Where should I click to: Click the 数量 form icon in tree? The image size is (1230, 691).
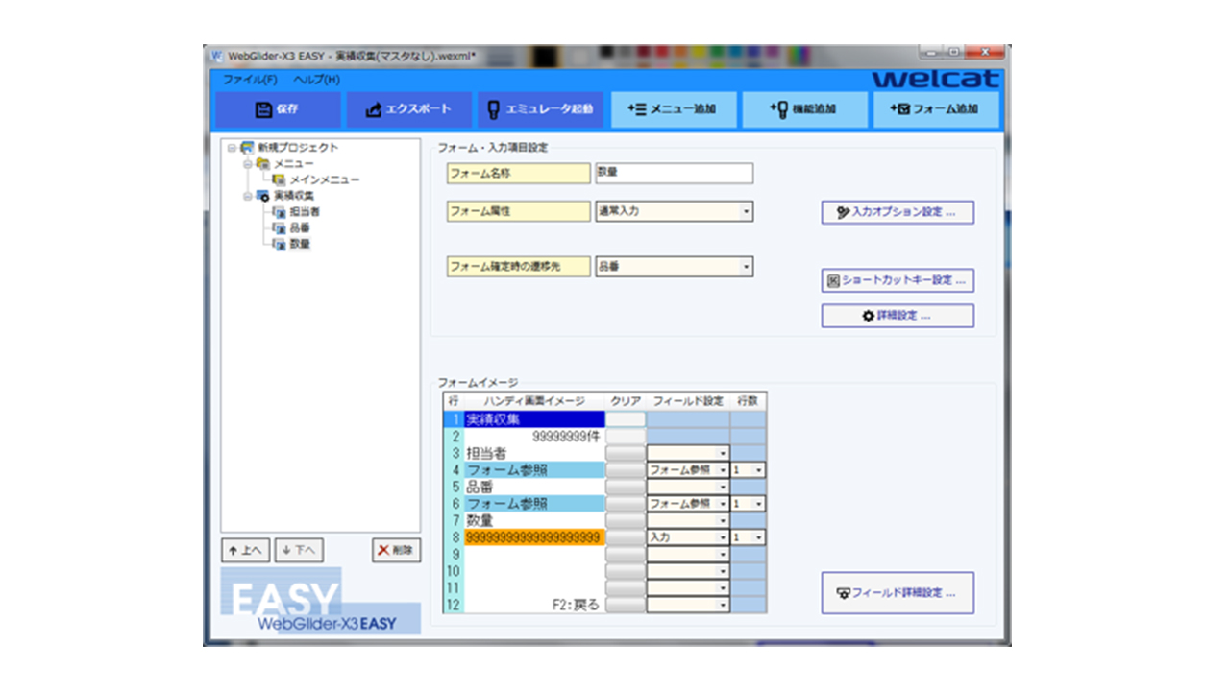pos(279,244)
